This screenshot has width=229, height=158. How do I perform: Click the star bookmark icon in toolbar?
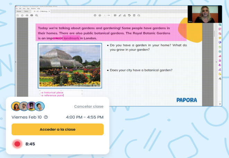[22, 16]
